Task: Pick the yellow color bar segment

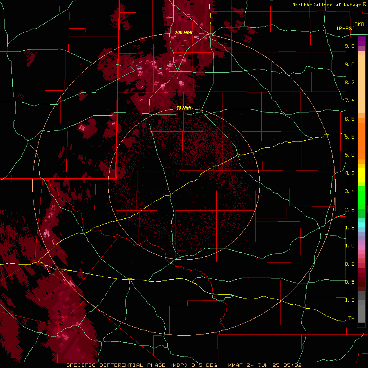Action: pyautogui.click(x=361, y=175)
